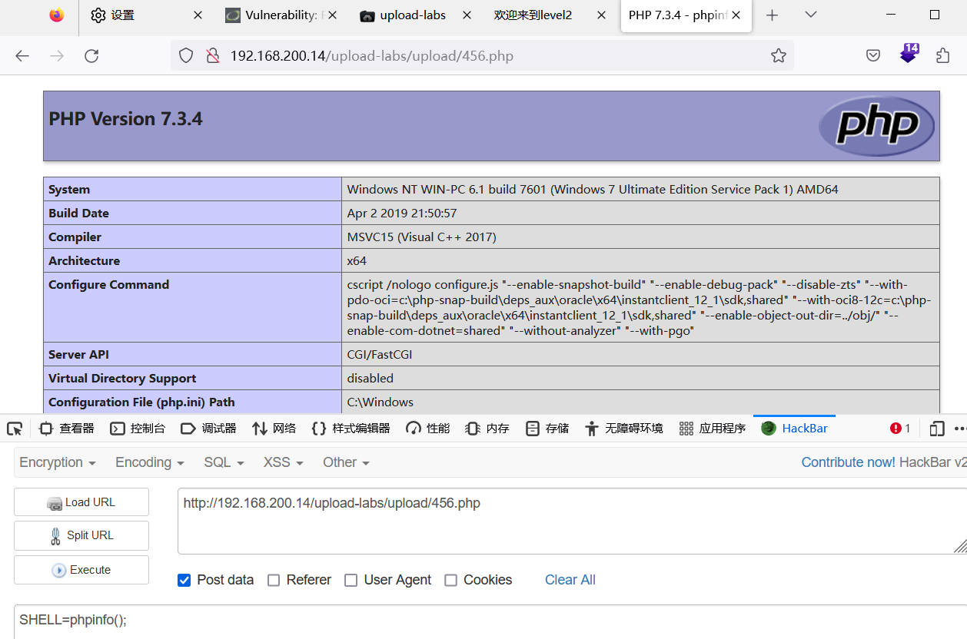Click the insecure connection lock icon
The image size is (967, 639).
tap(213, 55)
